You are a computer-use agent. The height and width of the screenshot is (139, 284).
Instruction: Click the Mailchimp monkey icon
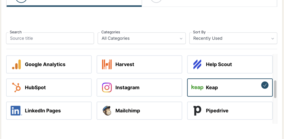pyautogui.click(x=107, y=111)
